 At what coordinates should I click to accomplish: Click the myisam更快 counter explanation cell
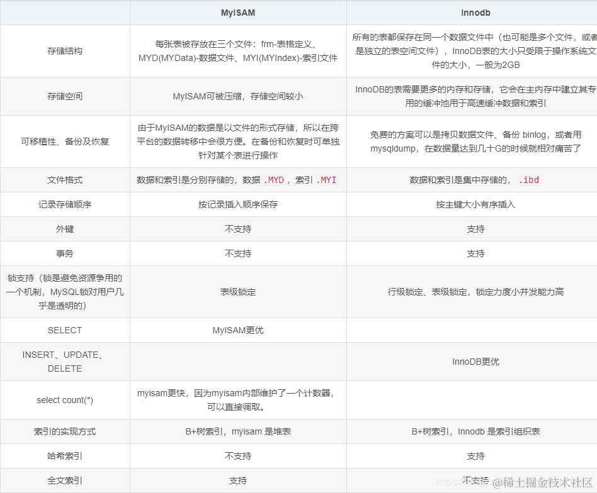click(x=238, y=400)
